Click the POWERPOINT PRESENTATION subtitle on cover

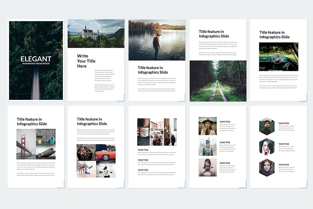coord(36,64)
